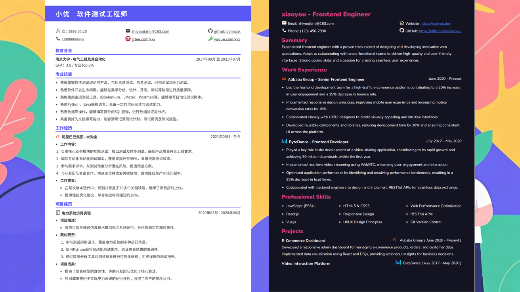
Task: Click the 工作经历 section heading
Action: pos(64,128)
